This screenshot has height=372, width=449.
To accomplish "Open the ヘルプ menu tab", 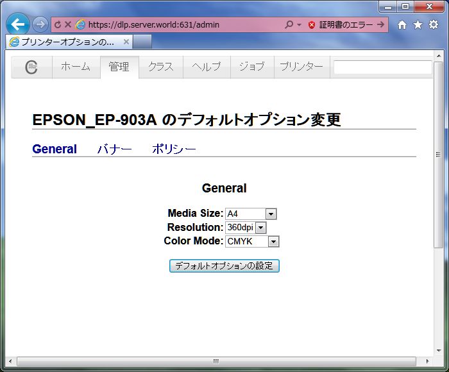I will (x=207, y=67).
